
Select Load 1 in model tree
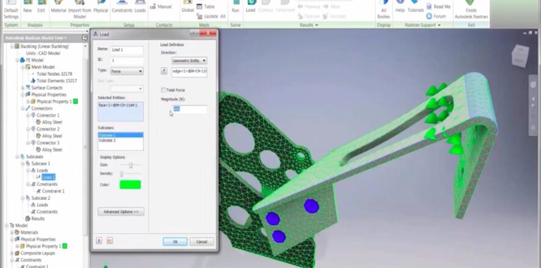click(48, 177)
